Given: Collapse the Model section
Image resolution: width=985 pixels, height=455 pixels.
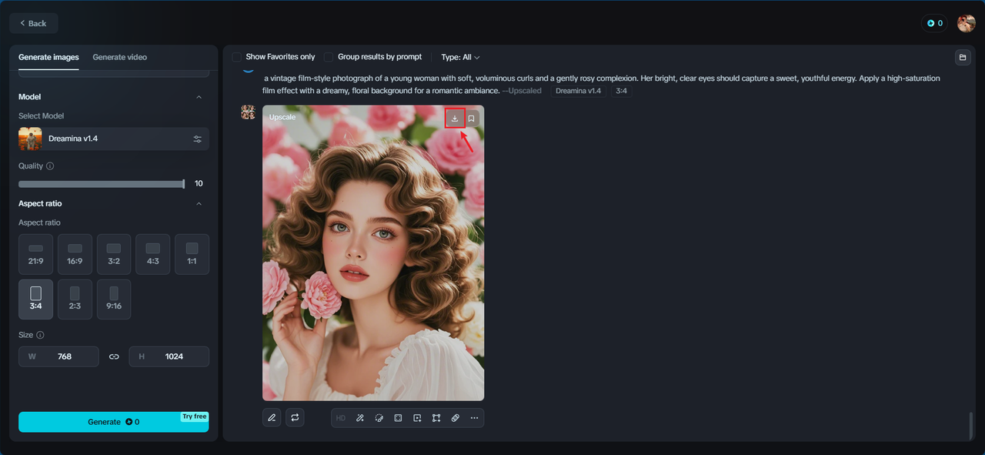Looking at the screenshot, I should pyautogui.click(x=199, y=97).
